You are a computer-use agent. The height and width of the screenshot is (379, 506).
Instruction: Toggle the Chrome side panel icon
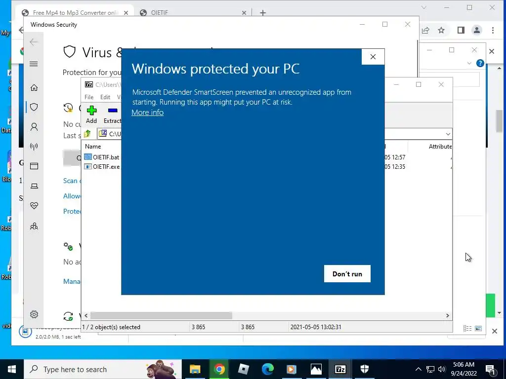pyautogui.click(x=461, y=30)
